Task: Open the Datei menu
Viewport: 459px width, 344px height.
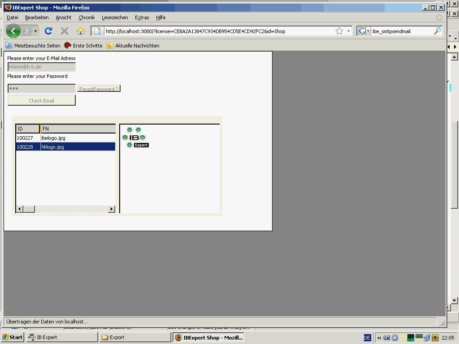Action: 12,17
